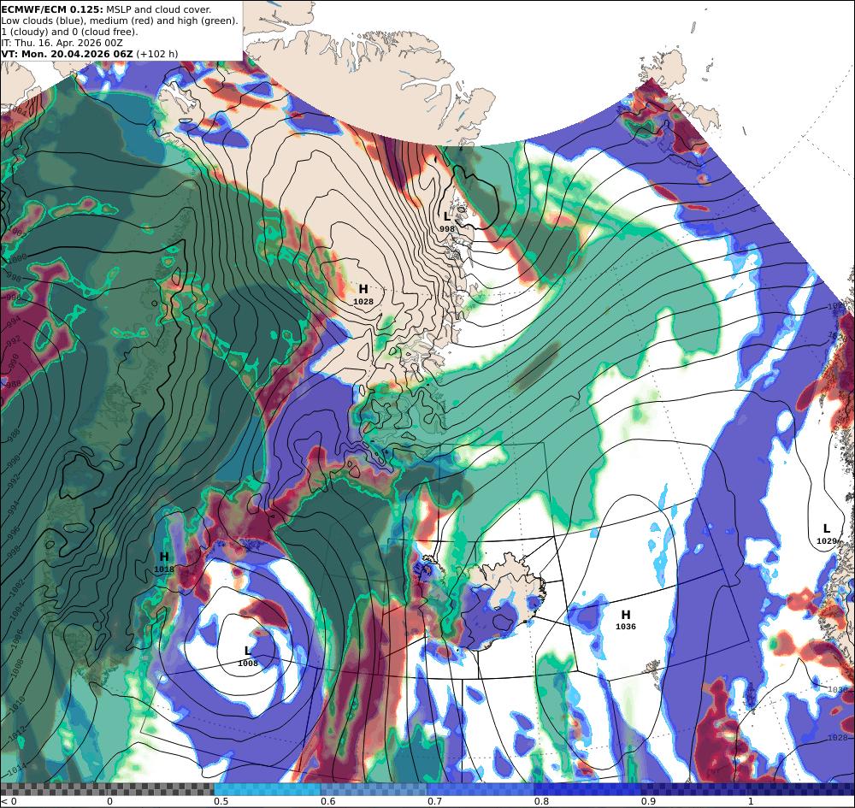Click the 'VT: Mon. 20.04.2026 06Z' valid time
The image size is (855, 808).
[x=67, y=54]
